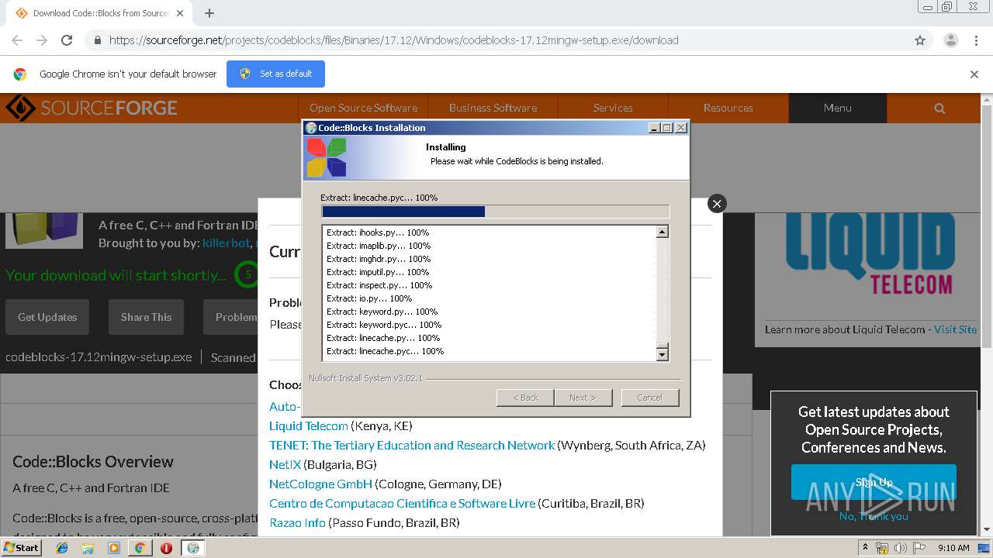993x558 pixels.
Task: Click the Chrome forward arrow
Action: (x=42, y=40)
